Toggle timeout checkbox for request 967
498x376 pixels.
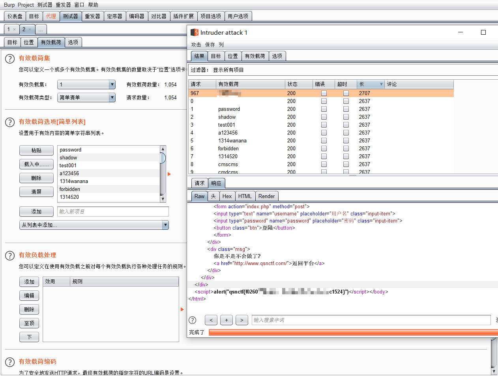(x=346, y=93)
